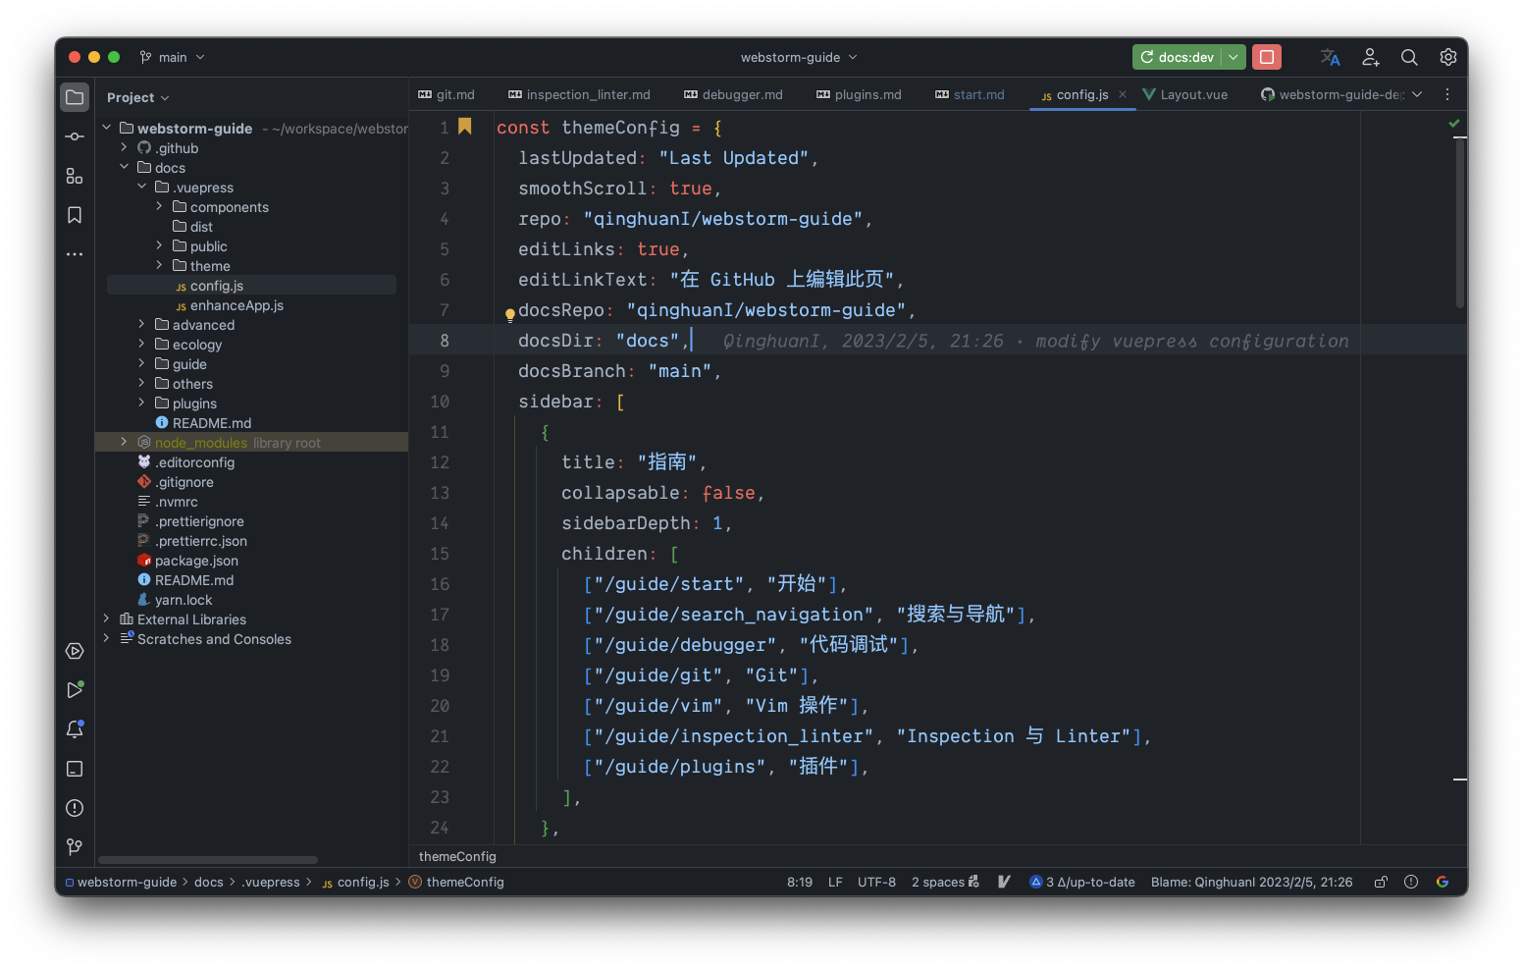Open the main branch dropdown

coord(172,57)
